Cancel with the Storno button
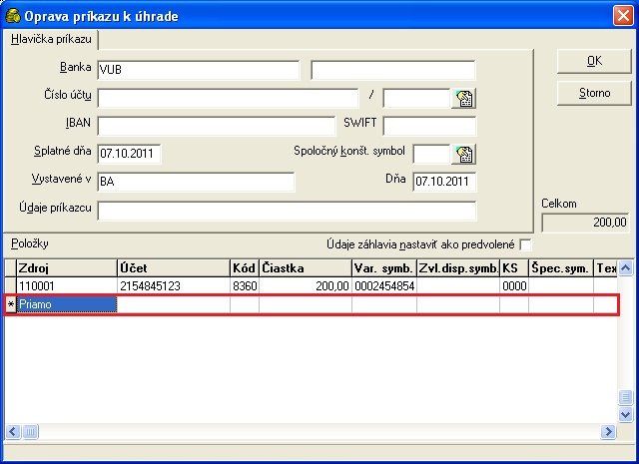The width and height of the screenshot is (639, 464). click(x=594, y=93)
